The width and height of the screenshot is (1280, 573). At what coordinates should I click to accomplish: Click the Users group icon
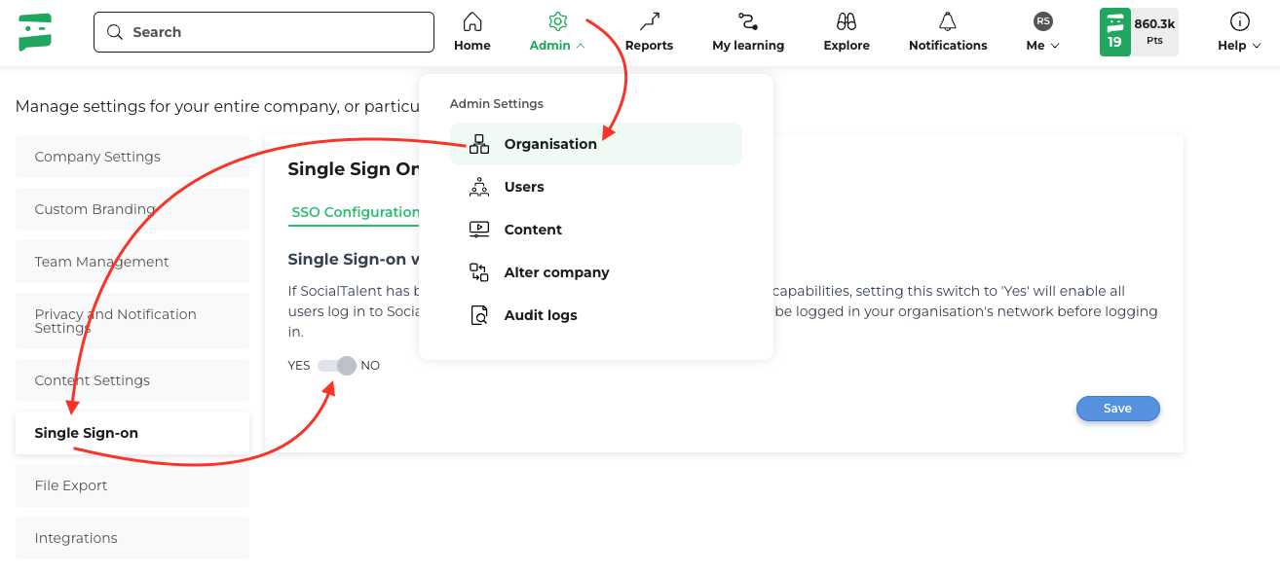pyautogui.click(x=479, y=187)
